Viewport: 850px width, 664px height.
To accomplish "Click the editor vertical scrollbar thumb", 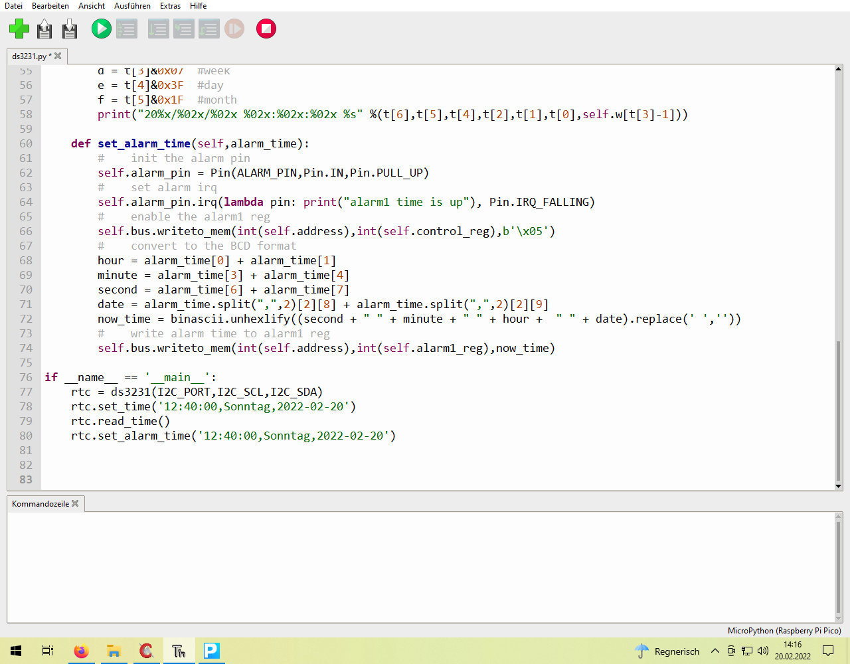I will [x=838, y=410].
